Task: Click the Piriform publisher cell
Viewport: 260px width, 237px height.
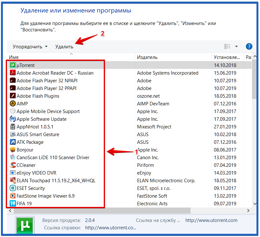Action: pyautogui.click(x=145, y=165)
